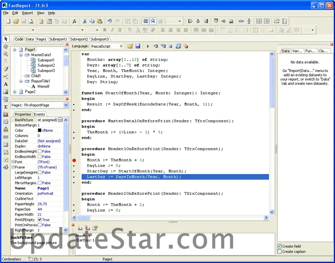Space objects vertically icon

[249, 21]
